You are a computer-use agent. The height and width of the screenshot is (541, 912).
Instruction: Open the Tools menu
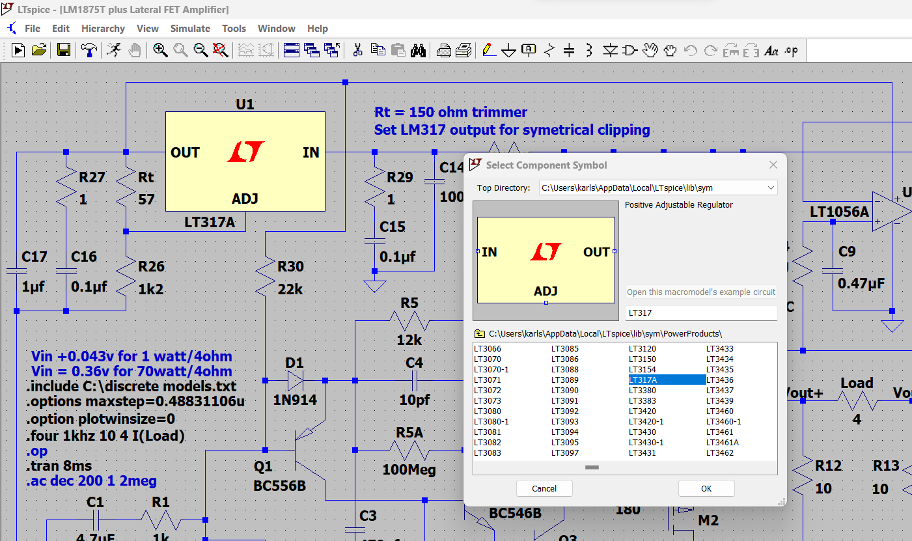point(234,29)
